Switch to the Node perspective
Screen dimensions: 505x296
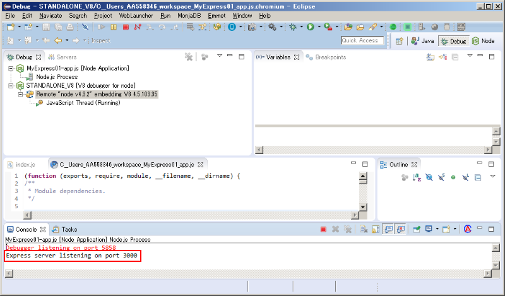483,41
